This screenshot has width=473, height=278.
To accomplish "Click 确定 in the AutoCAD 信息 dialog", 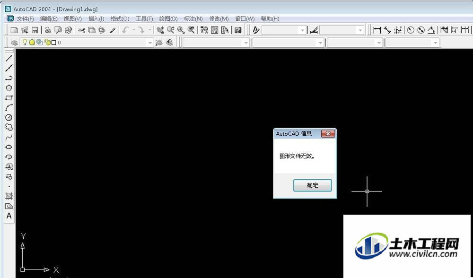I will click(313, 185).
